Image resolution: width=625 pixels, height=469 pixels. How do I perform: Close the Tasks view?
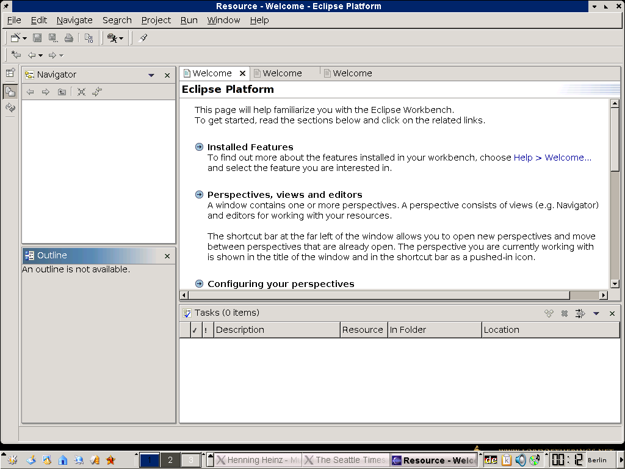[612, 313]
